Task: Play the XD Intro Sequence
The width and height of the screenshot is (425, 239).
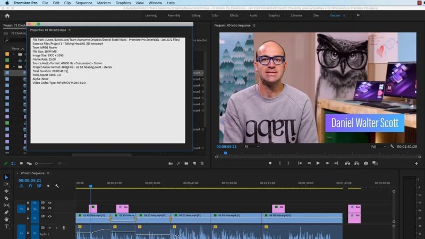Action: point(318,163)
